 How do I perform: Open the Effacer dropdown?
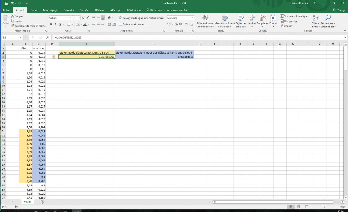click(287, 26)
